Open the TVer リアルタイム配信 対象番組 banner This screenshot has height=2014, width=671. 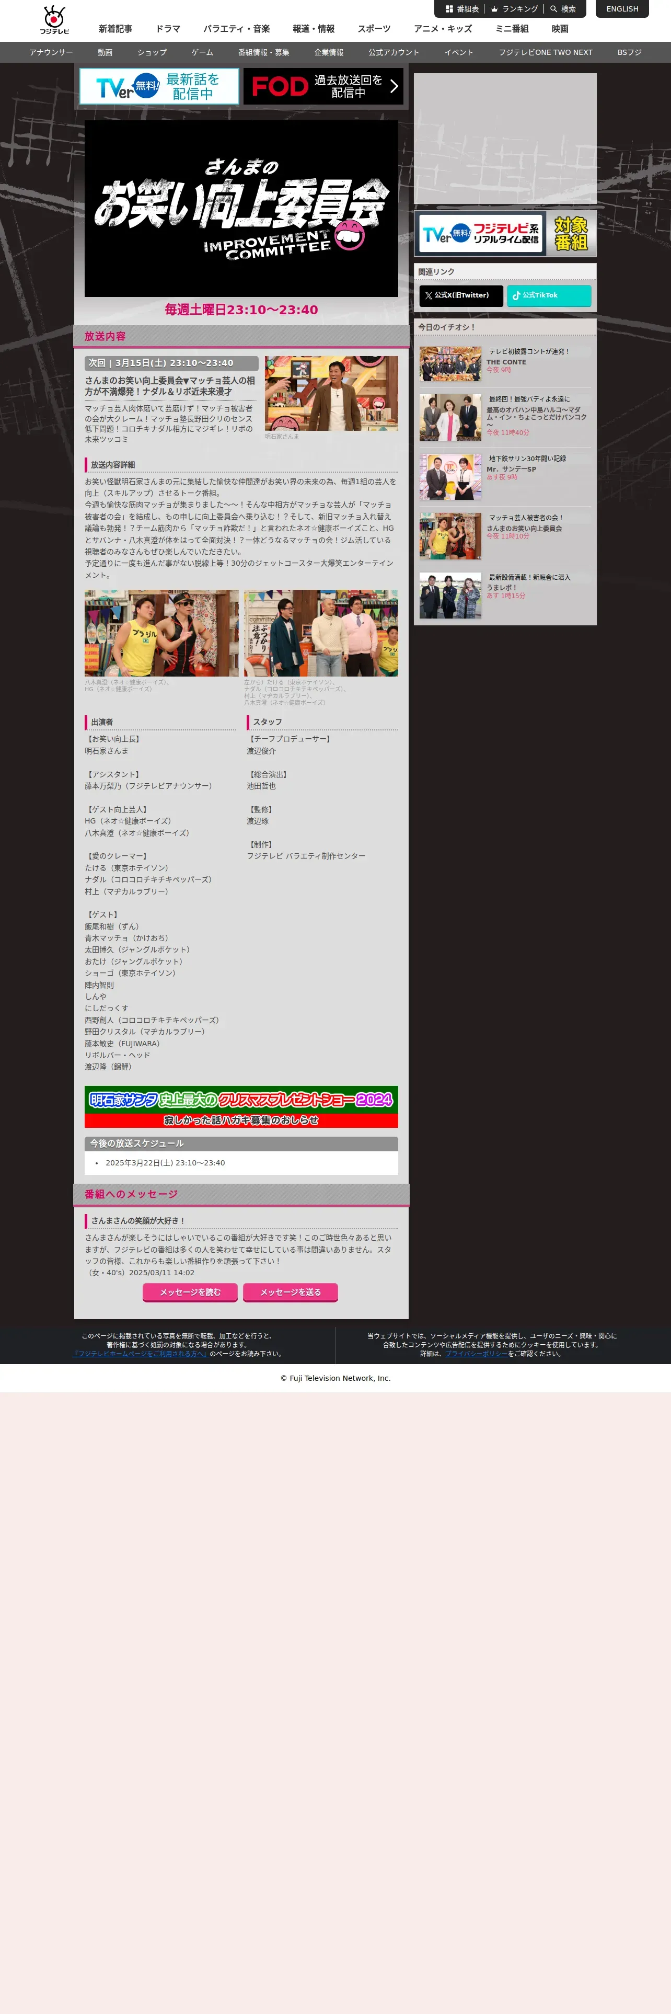[x=505, y=233]
